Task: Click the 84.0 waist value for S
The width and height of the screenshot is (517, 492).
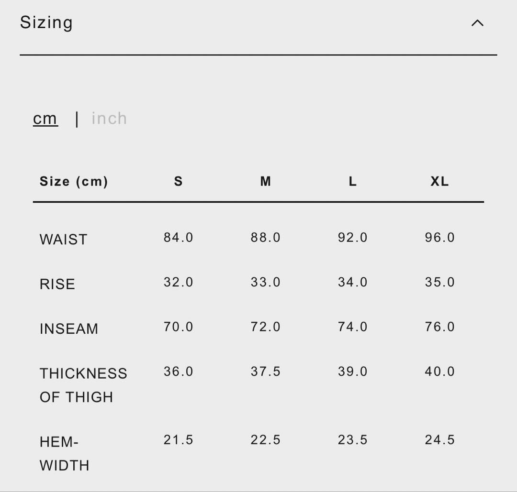Action: point(179,238)
